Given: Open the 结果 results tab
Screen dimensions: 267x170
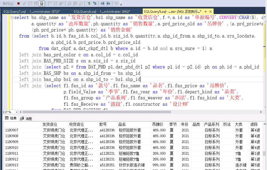Looking at the screenshot, I should [x=11, y=118].
